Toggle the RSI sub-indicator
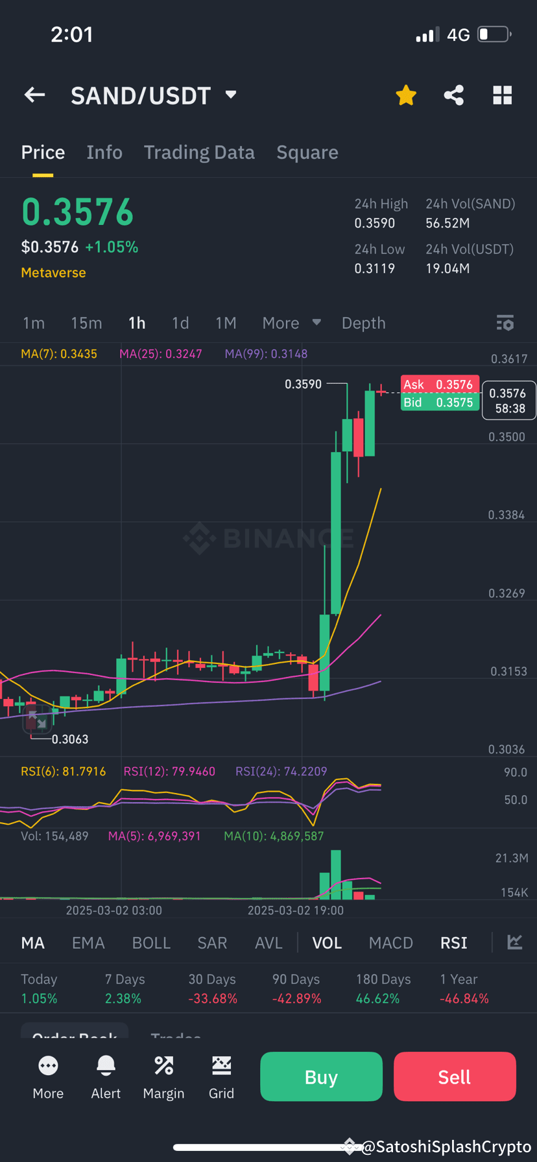 click(454, 943)
